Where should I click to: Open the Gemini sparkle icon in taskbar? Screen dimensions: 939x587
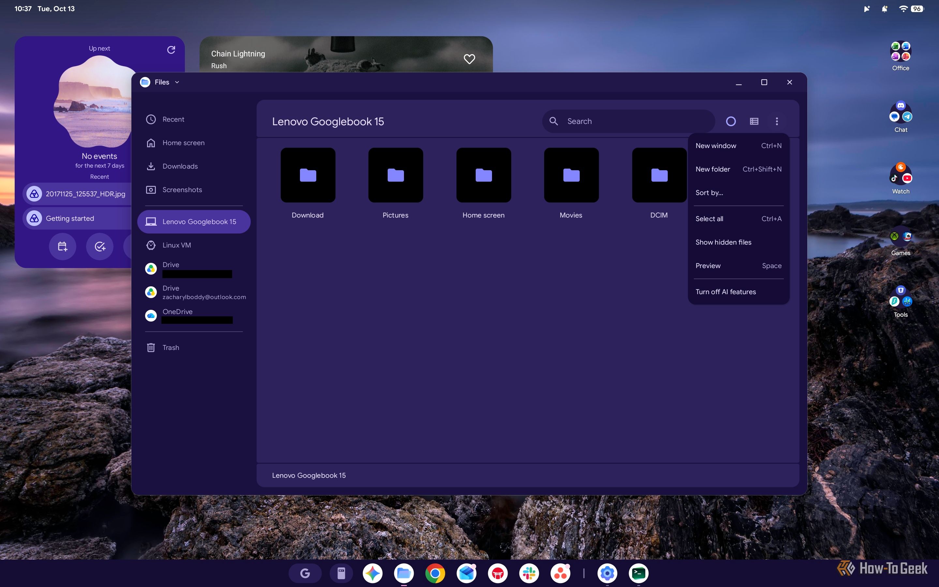point(372,573)
